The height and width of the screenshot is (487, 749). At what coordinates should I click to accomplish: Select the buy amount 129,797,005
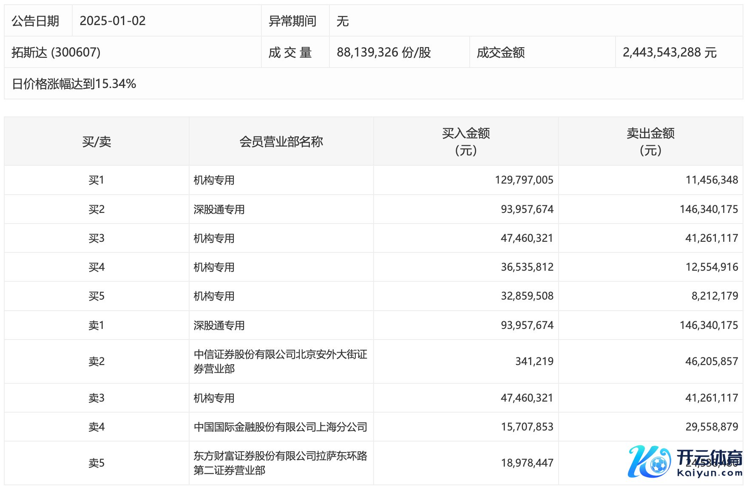pyautogui.click(x=524, y=180)
